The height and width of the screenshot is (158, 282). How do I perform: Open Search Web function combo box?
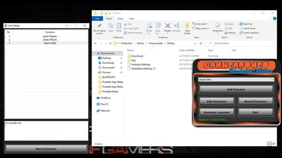tap(236, 79)
